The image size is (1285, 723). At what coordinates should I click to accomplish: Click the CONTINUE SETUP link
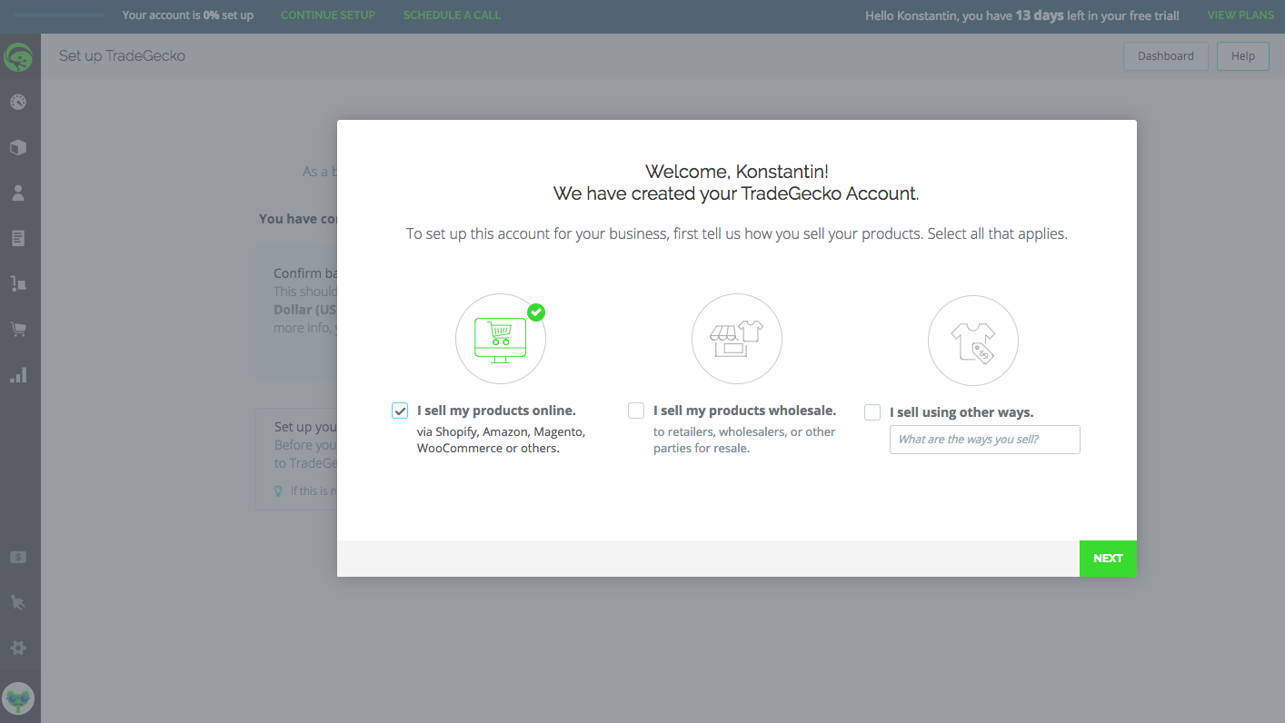click(x=327, y=15)
